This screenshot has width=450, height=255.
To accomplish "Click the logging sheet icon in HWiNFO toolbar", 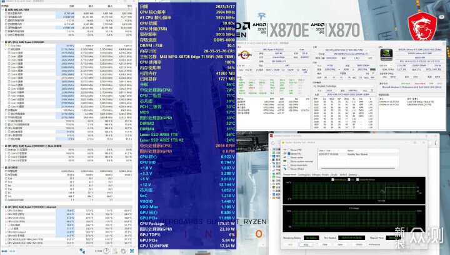I will [x=115, y=251].
